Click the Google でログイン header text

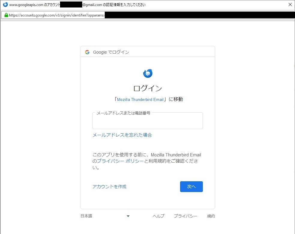tap(111, 52)
